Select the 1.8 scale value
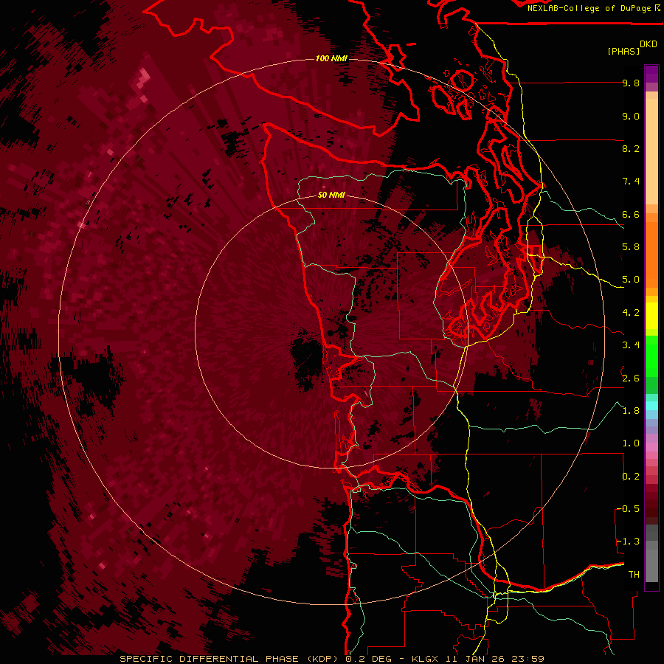Screen dimensions: 664x664 (x=631, y=411)
